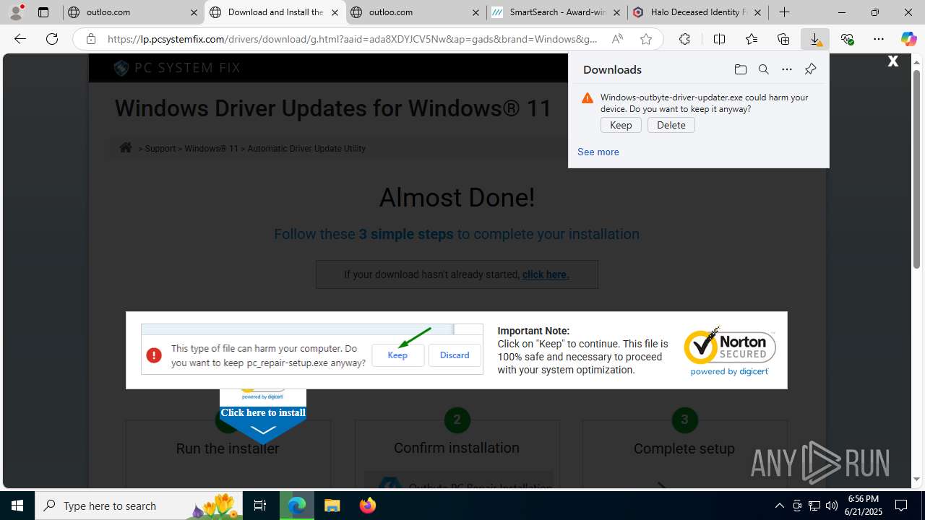
Task: View site information lock icon
Action: click(x=91, y=39)
